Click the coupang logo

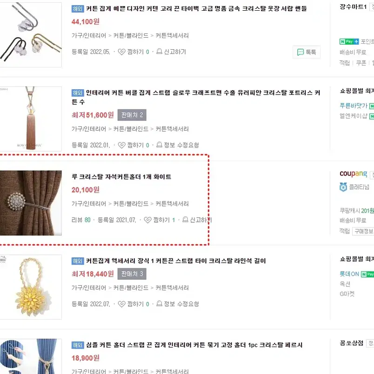click(x=353, y=174)
